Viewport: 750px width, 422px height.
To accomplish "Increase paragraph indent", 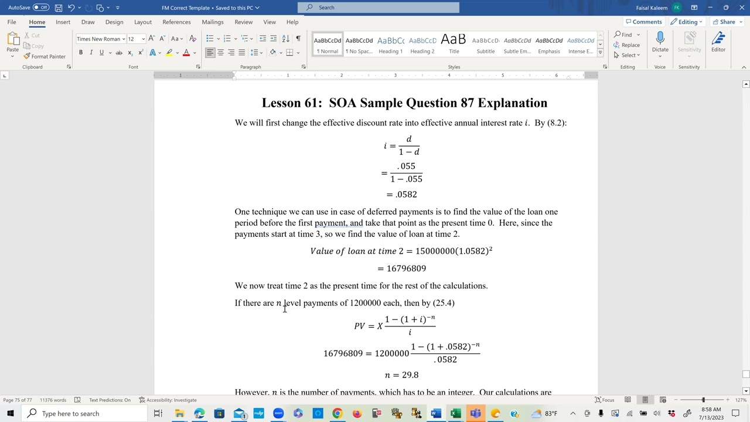I will click(x=273, y=39).
